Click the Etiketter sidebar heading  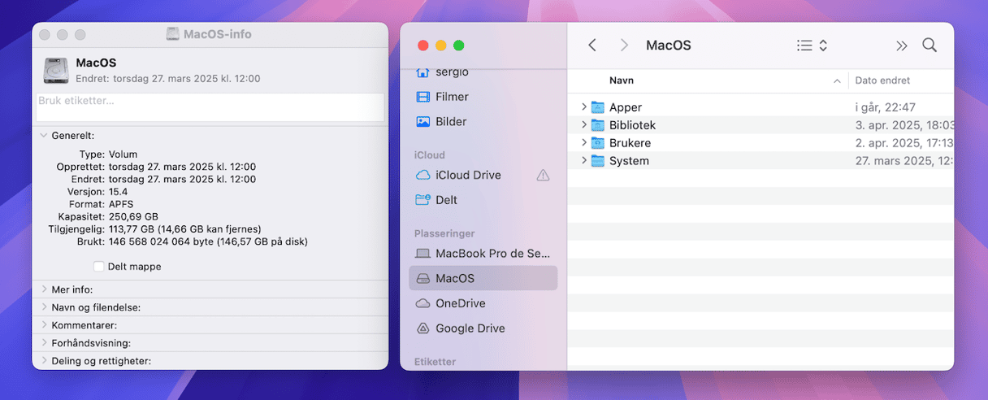[x=435, y=362]
